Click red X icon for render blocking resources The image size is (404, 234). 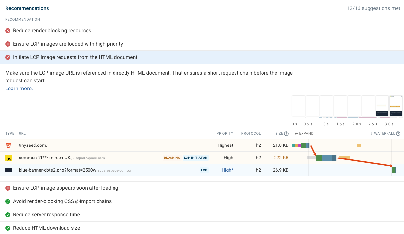click(x=8, y=31)
